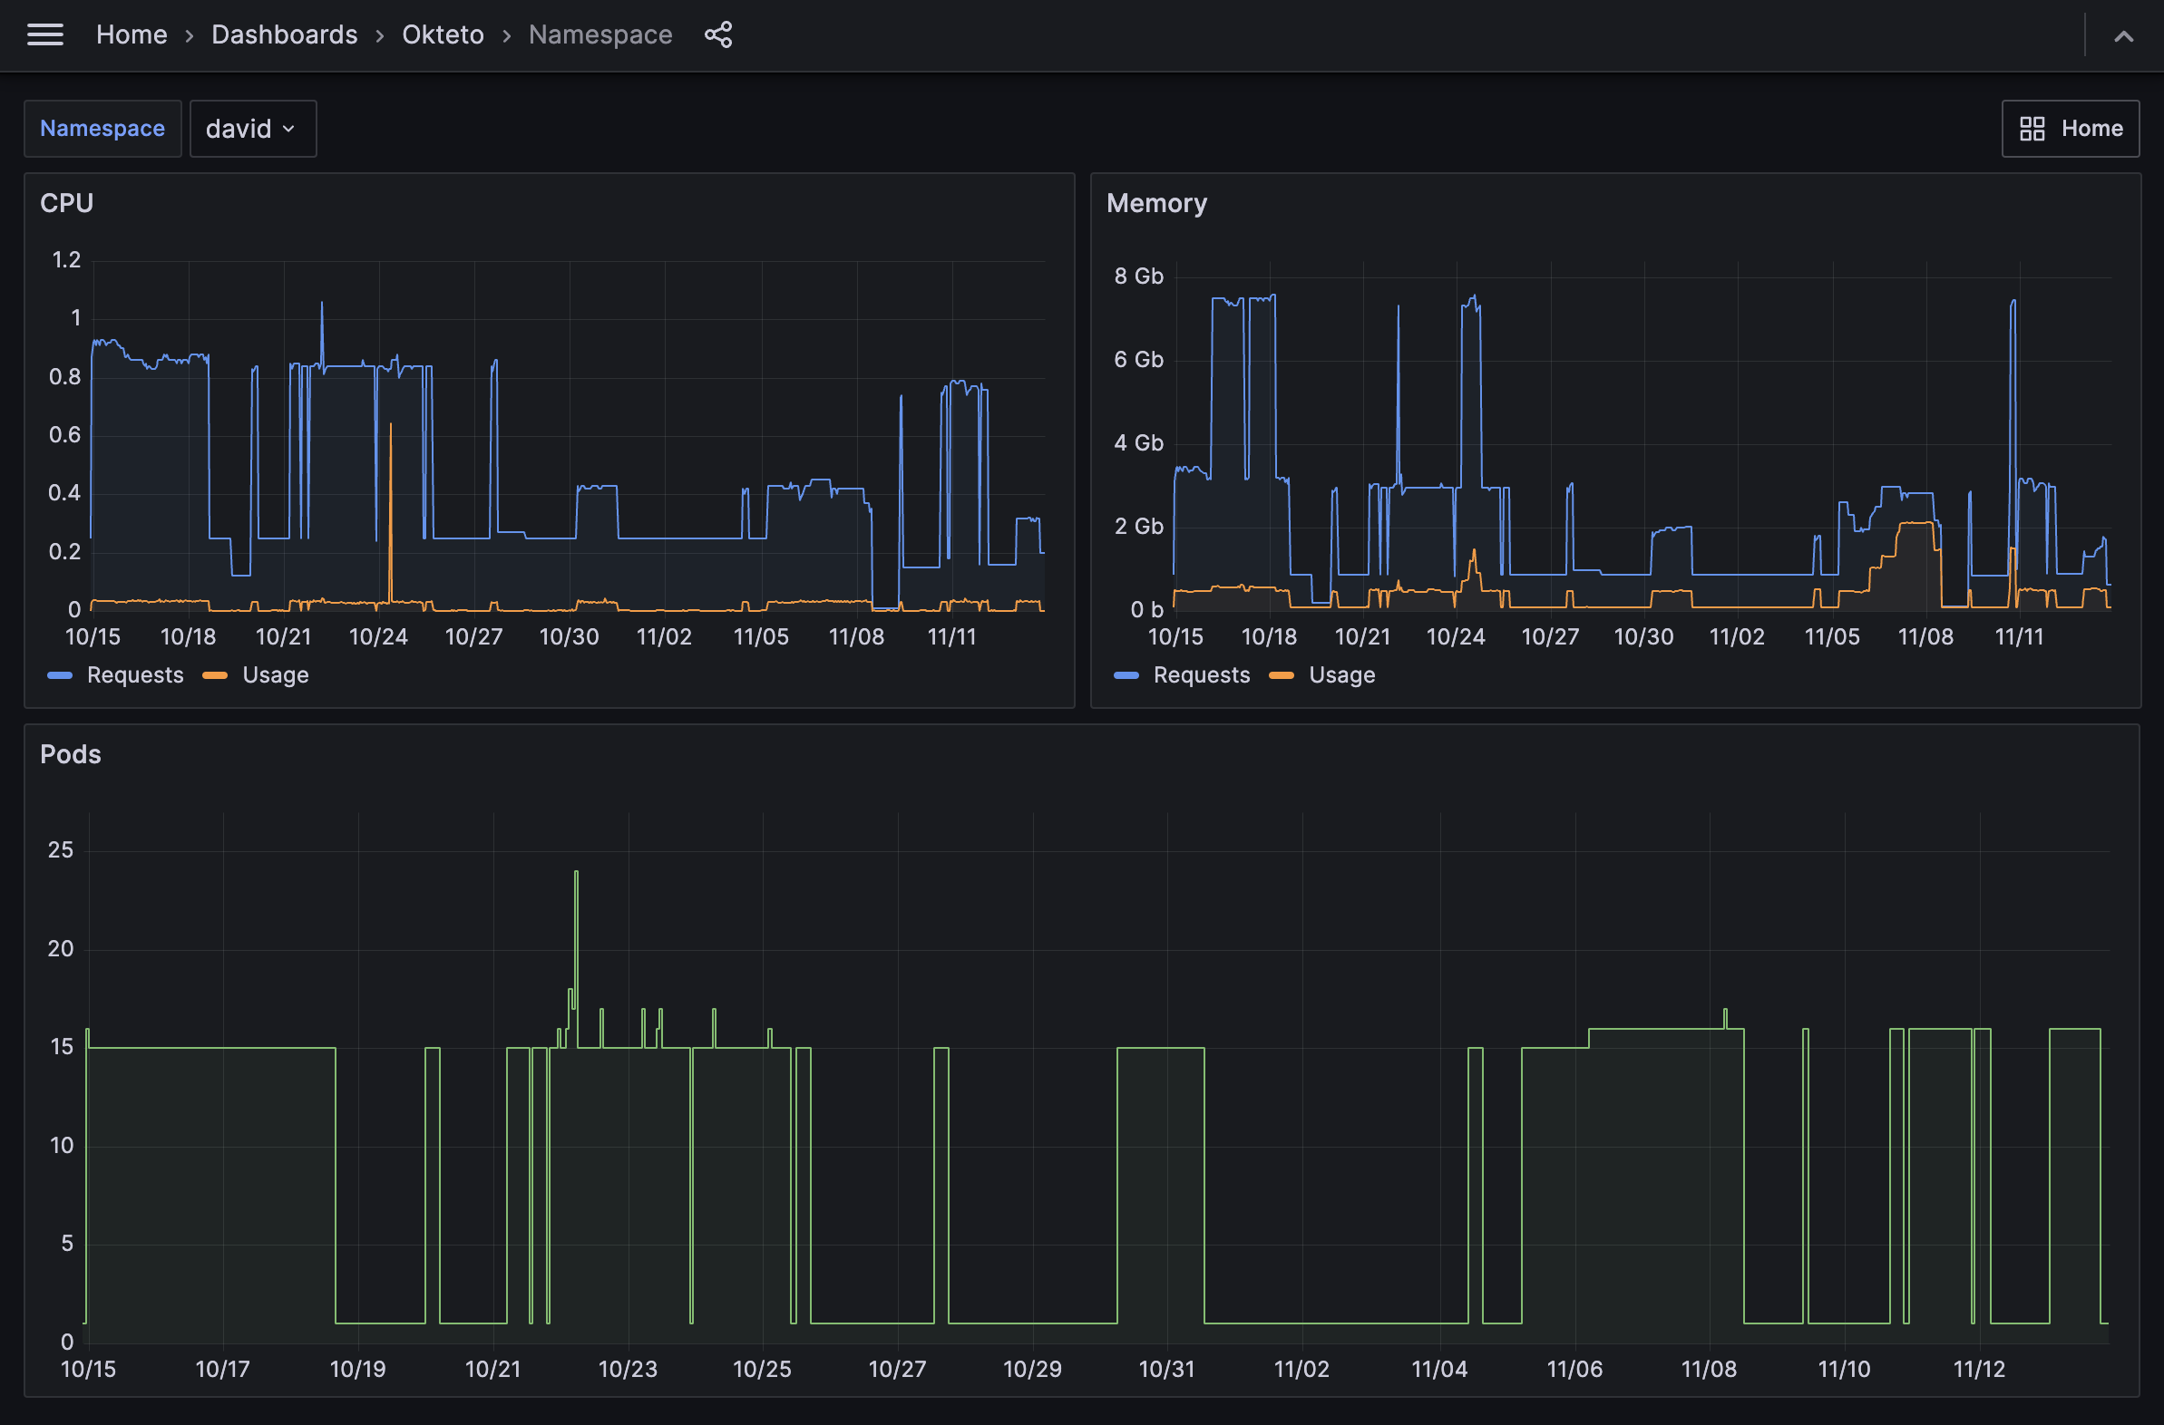Viewport: 2164px width, 1425px height.
Task: Click inside the Pods graph area
Action: click(1091, 1091)
